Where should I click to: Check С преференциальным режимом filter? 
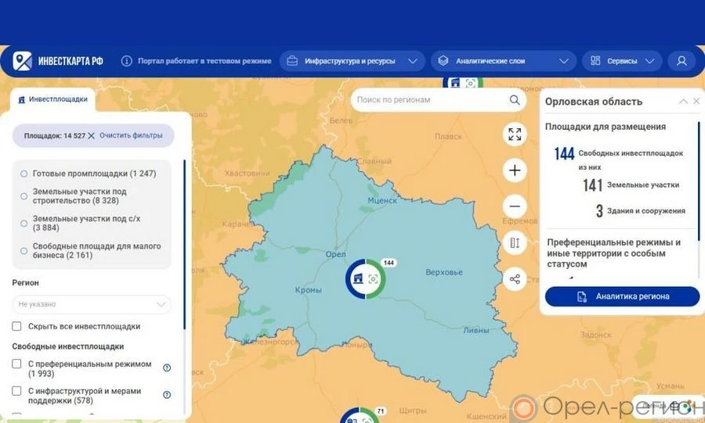(x=17, y=364)
